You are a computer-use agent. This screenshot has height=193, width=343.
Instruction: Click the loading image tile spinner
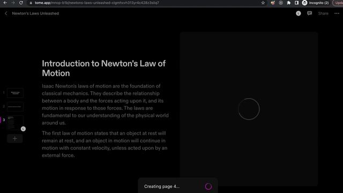[249, 109]
